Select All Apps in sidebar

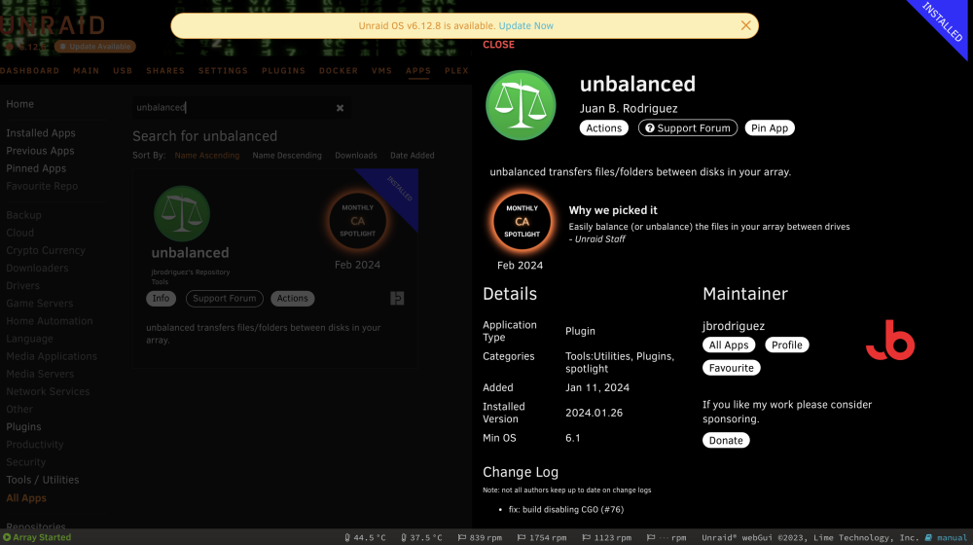click(x=26, y=498)
